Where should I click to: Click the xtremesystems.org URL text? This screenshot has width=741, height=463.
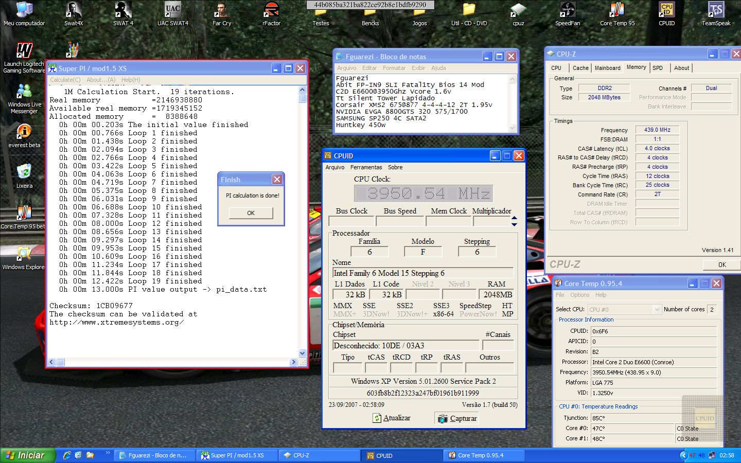[x=116, y=322]
